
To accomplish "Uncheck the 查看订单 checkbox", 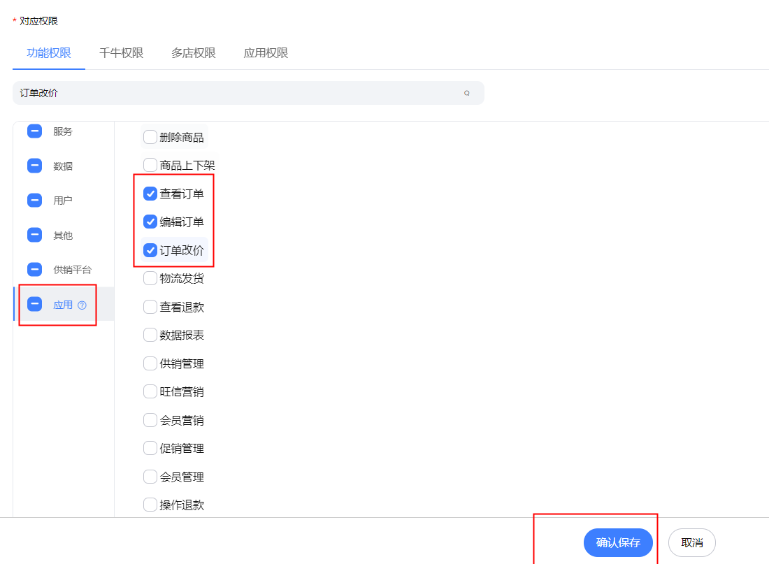I will click(x=150, y=194).
